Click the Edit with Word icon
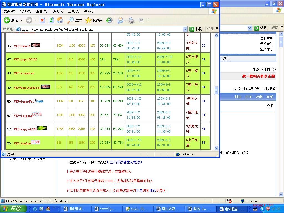The image size is (284, 213). click(141, 20)
